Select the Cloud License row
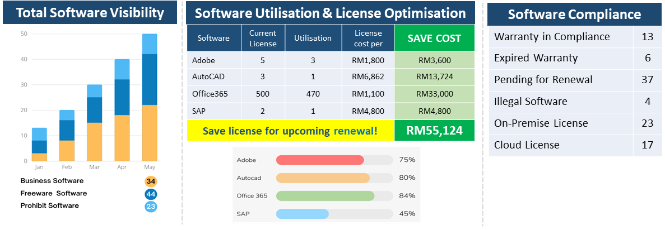The width and height of the screenshot is (665, 230). pyautogui.click(x=575, y=146)
